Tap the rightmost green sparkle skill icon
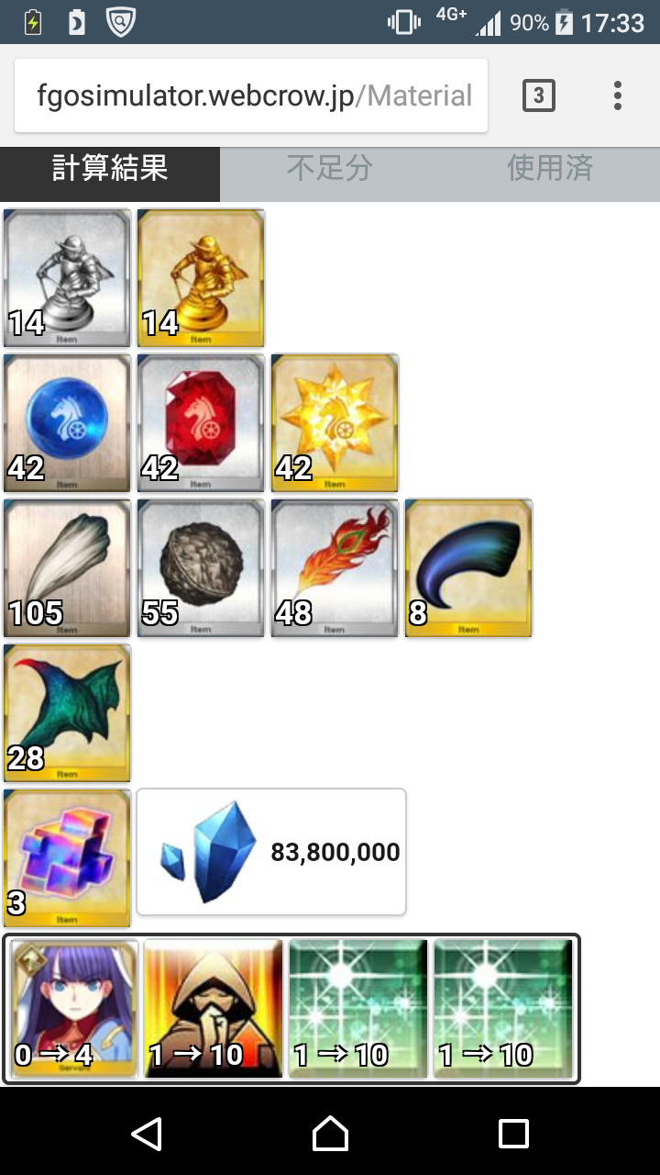The height and width of the screenshot is (1175, 660). coord(503,1009)
